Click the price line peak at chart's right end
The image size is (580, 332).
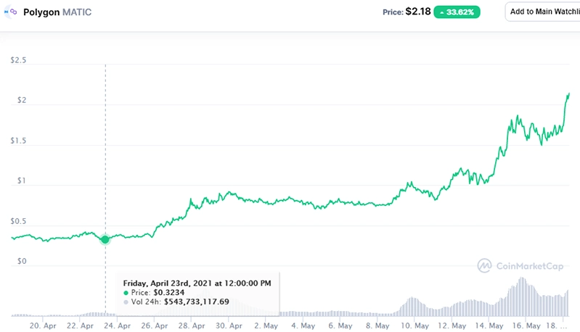pos(568,94)
